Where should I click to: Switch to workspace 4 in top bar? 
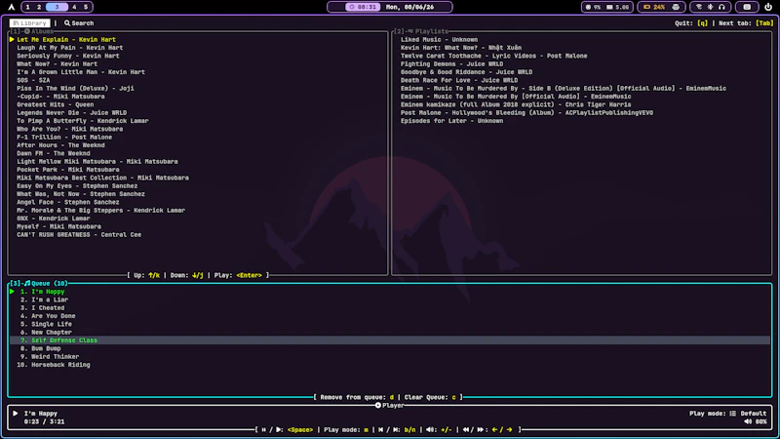coord(74,7)
